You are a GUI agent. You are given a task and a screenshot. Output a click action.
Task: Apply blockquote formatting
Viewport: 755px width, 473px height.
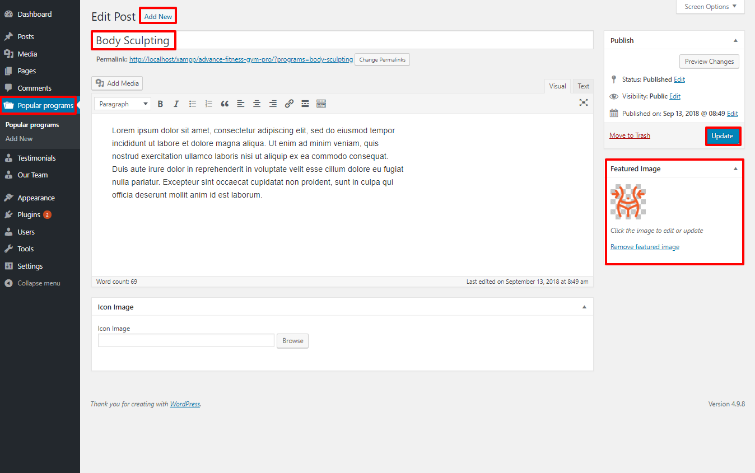click(x=225, y=104)
